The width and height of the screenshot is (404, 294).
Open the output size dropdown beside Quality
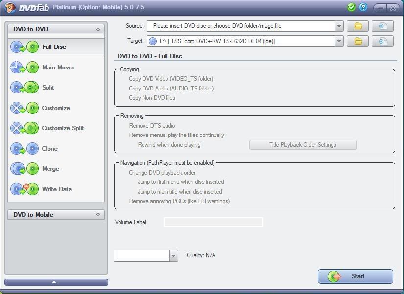[173, 256]
